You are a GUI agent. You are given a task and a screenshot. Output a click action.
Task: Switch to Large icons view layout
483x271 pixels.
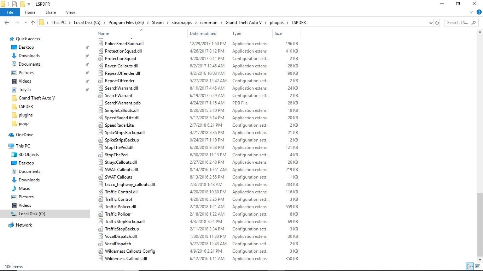[x=477, y=267]
